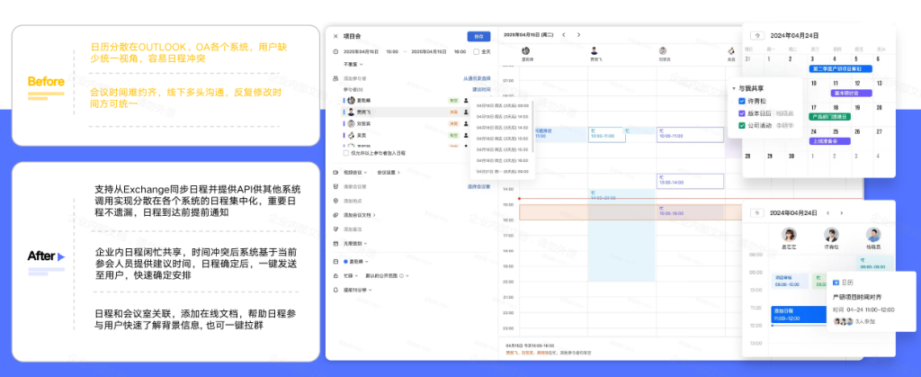This screenshot has height=377, width=921.
Task: Click the 13:00-14:00 busy block in the schedule
Action: 690,182
